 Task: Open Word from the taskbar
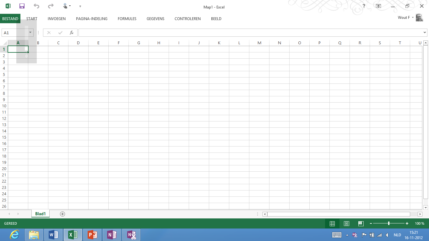pos(53,235)
